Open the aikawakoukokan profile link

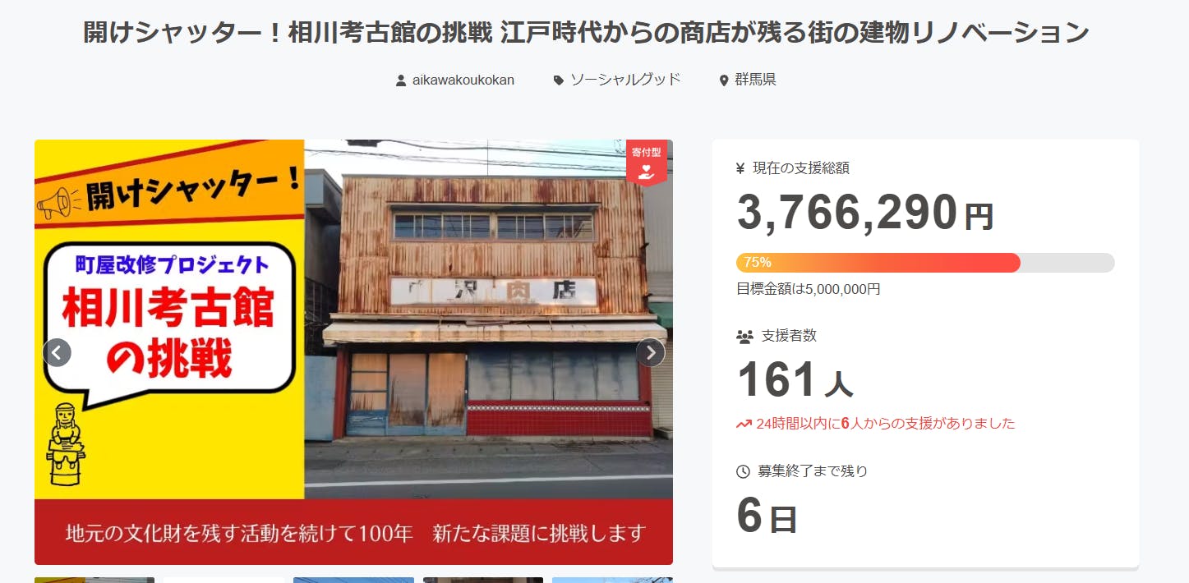click(x=463, y=80)
